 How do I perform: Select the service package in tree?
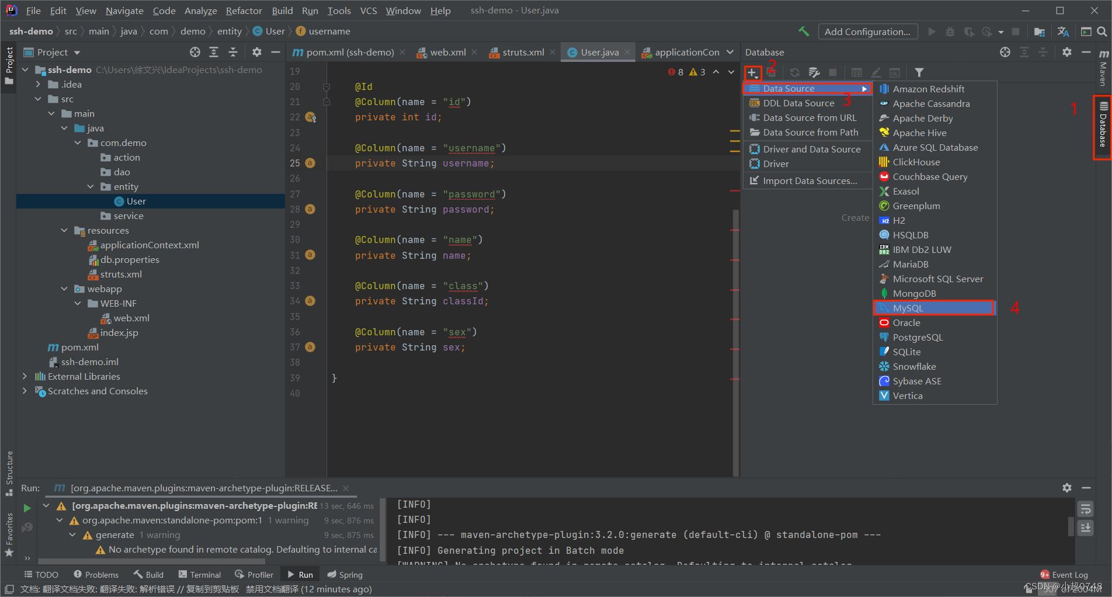pos(128,216)
